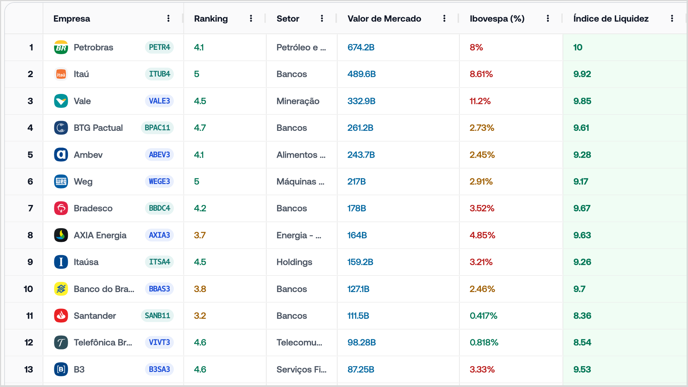Click the BPAC11 ticker badge
This screenshot has height=387, width=688.
(157, 128)
